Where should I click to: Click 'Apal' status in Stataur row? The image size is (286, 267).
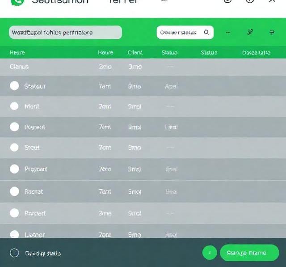pos(171,86)
